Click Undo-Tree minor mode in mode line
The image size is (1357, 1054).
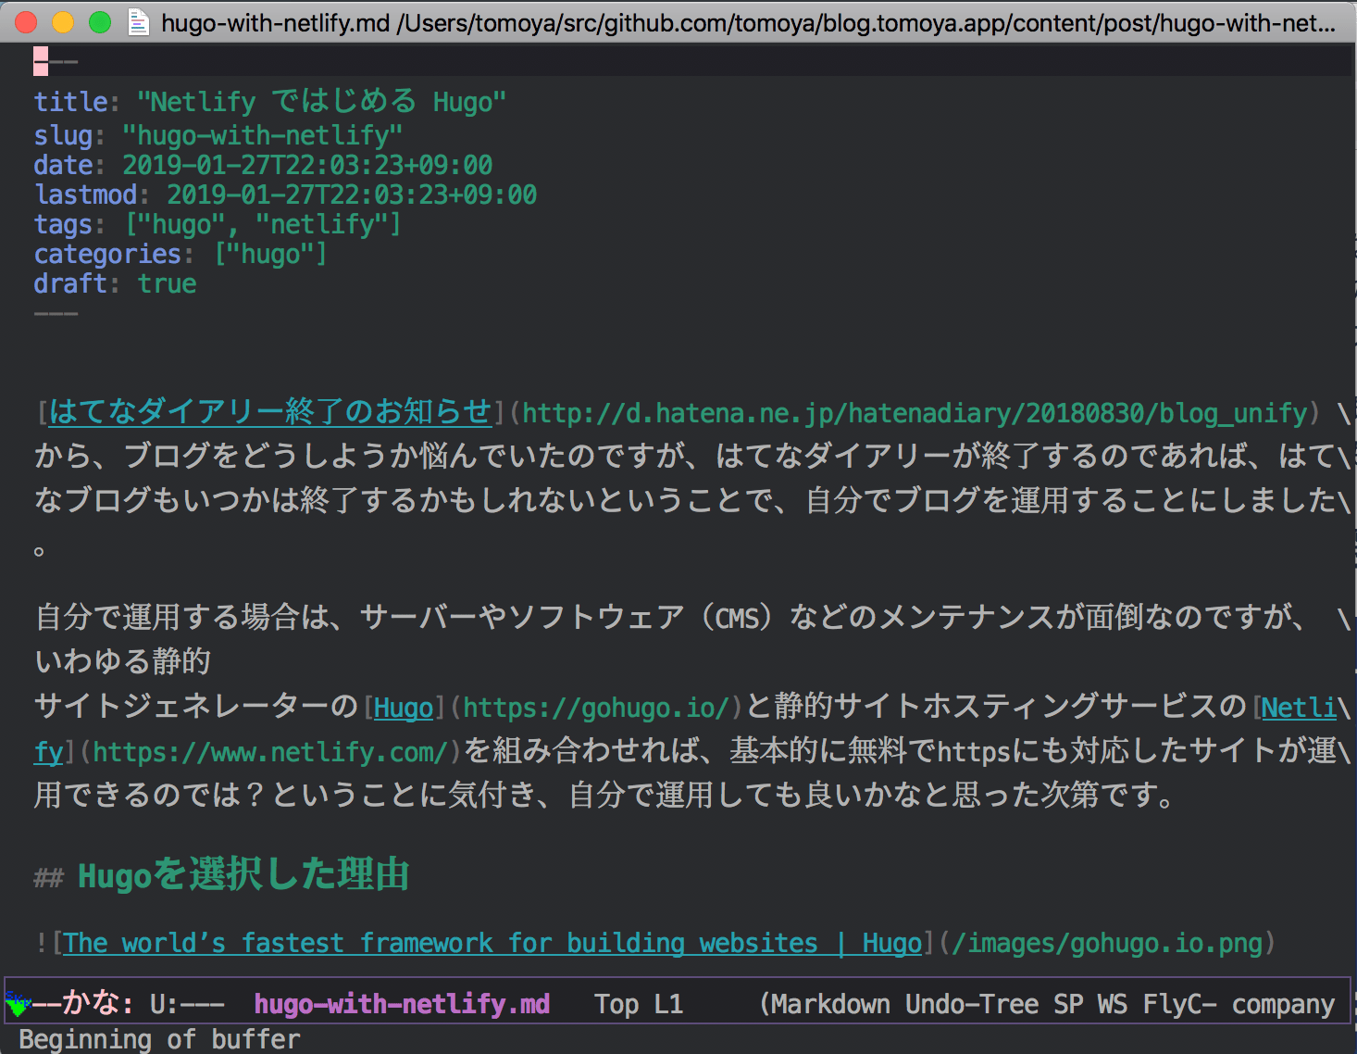(x=971, y=1004)
